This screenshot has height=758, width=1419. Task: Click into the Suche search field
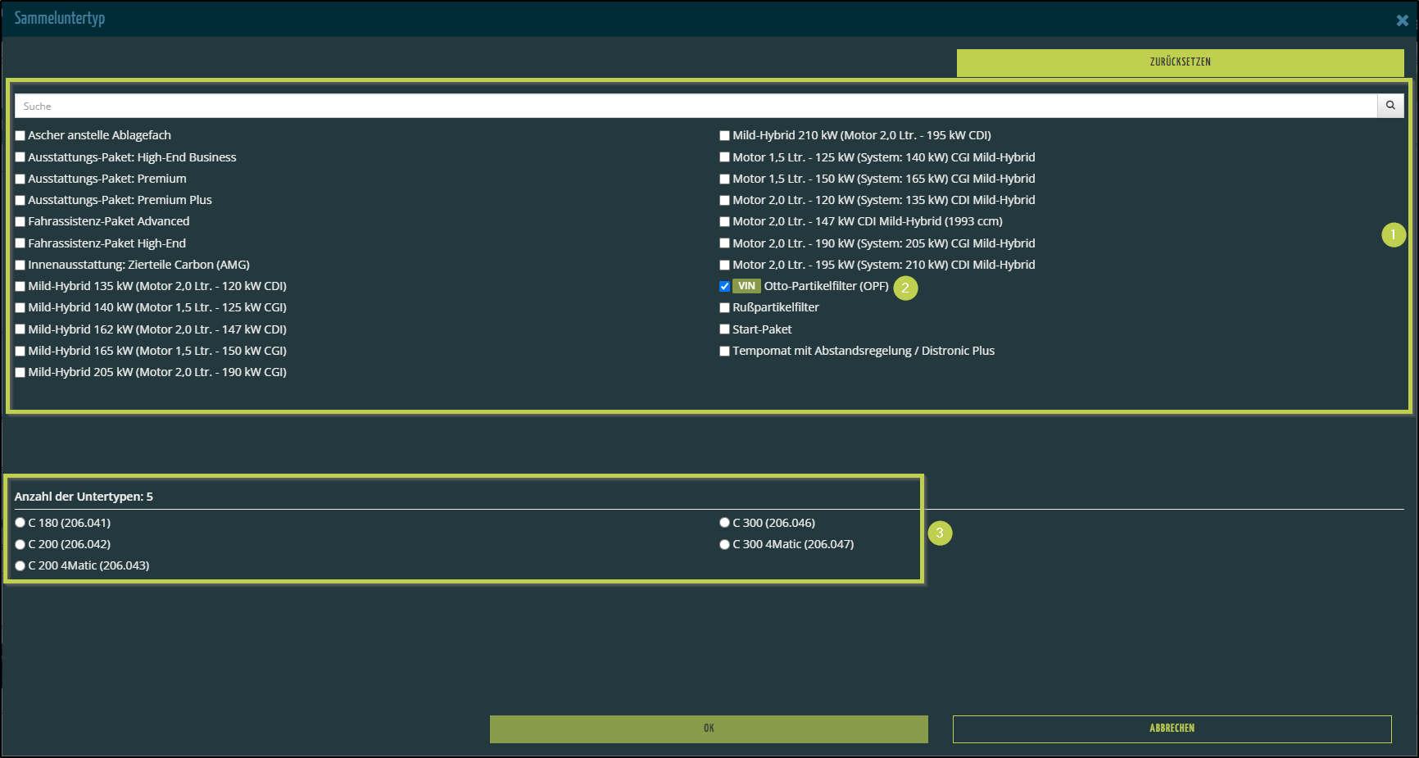[695, 106]
